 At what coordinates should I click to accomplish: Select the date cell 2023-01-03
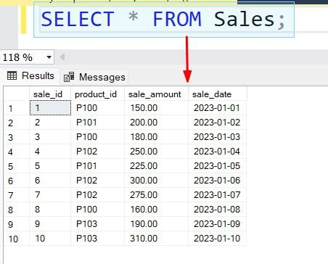pyautogui.click(x=218, y=137)
